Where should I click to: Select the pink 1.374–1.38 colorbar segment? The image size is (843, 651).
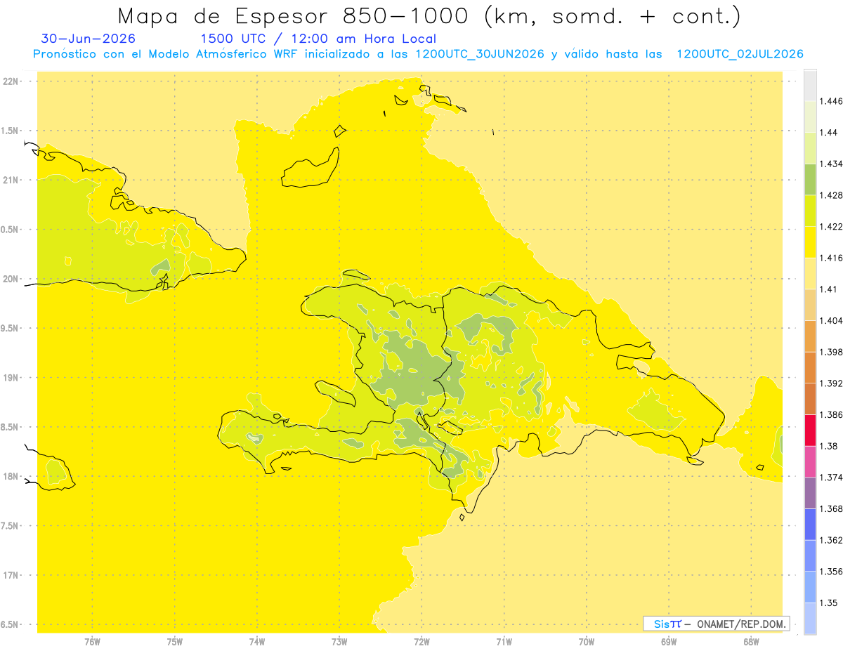pyautogui.click(x=810, y=461)
